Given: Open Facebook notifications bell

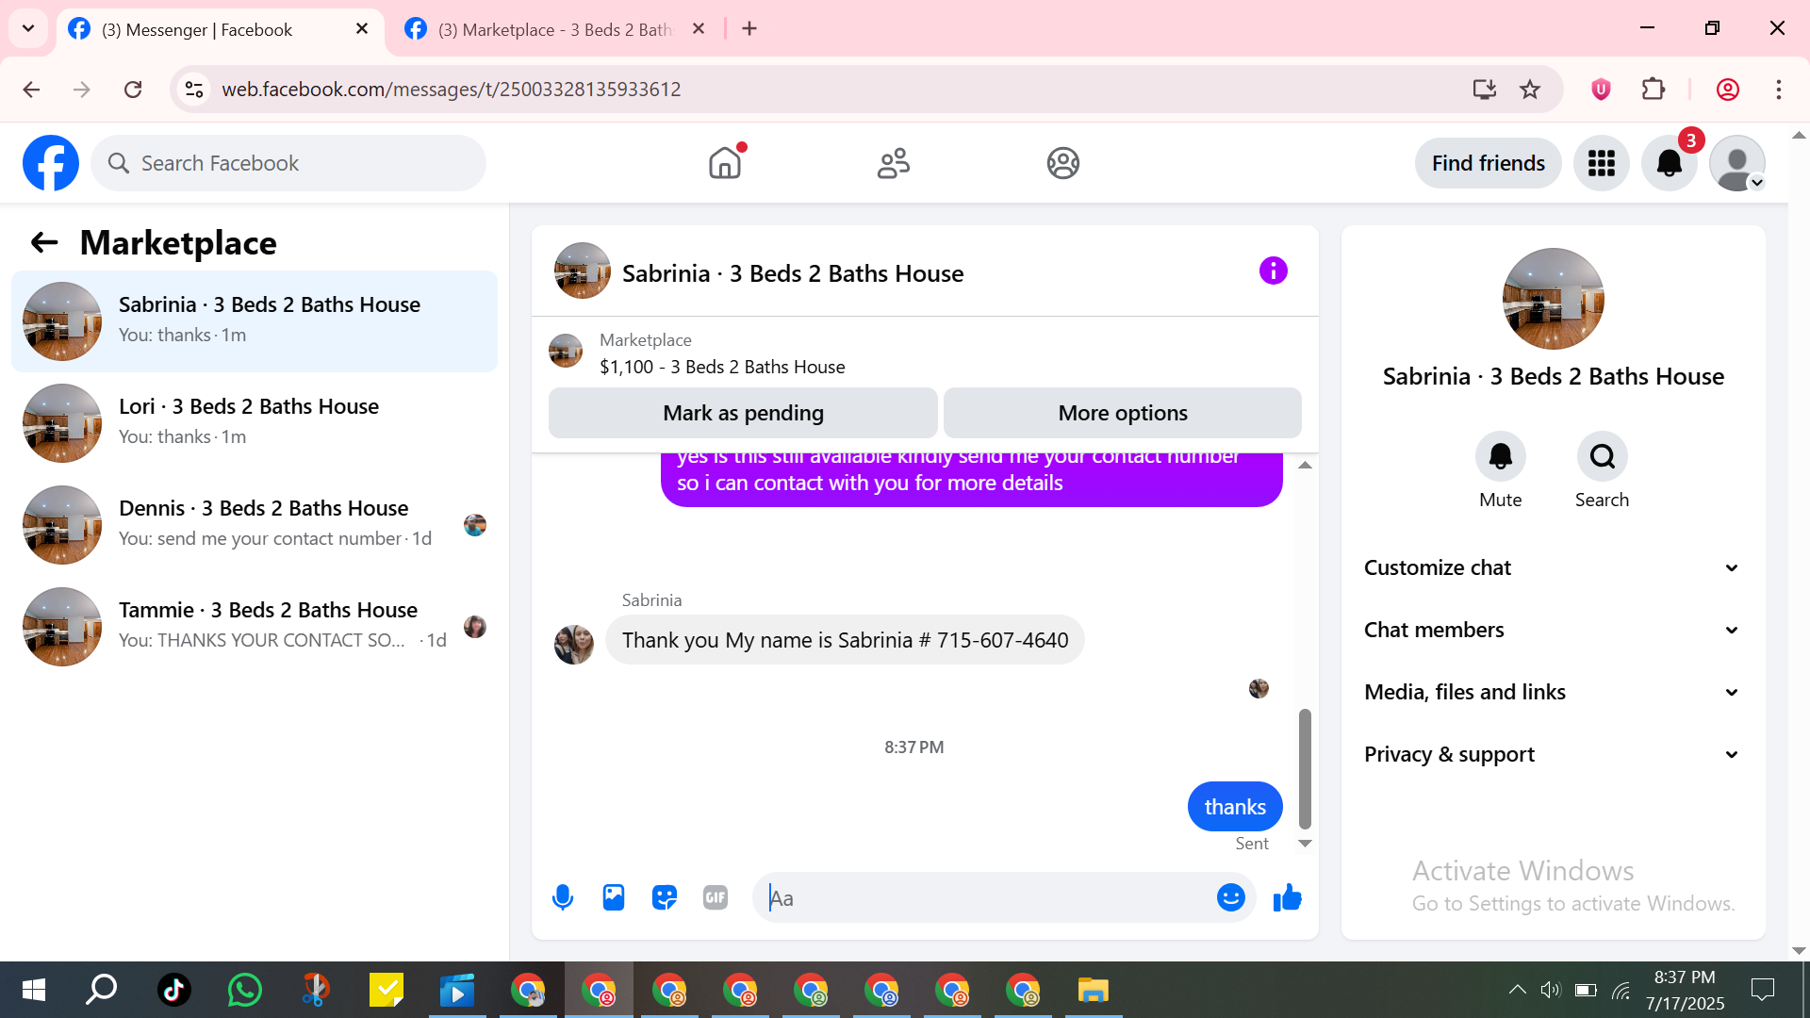Looking at the screenshot, I should tap(1669, 163).
